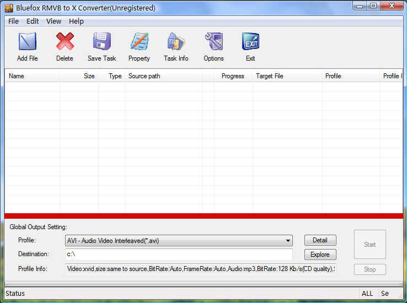407x303 pixels.
Task: Click the Save Task floppy disk icon
Action: tap(102, 42)
